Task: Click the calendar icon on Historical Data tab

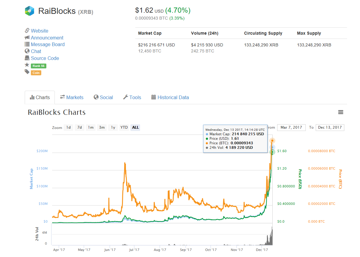Action: point(154,97)
